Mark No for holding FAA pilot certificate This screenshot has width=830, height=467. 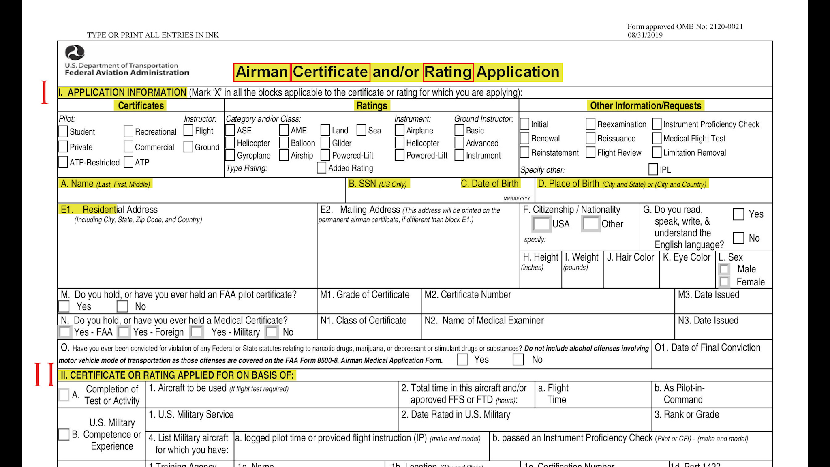coord(122,306)
